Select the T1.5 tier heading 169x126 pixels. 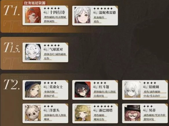point(12,47)
